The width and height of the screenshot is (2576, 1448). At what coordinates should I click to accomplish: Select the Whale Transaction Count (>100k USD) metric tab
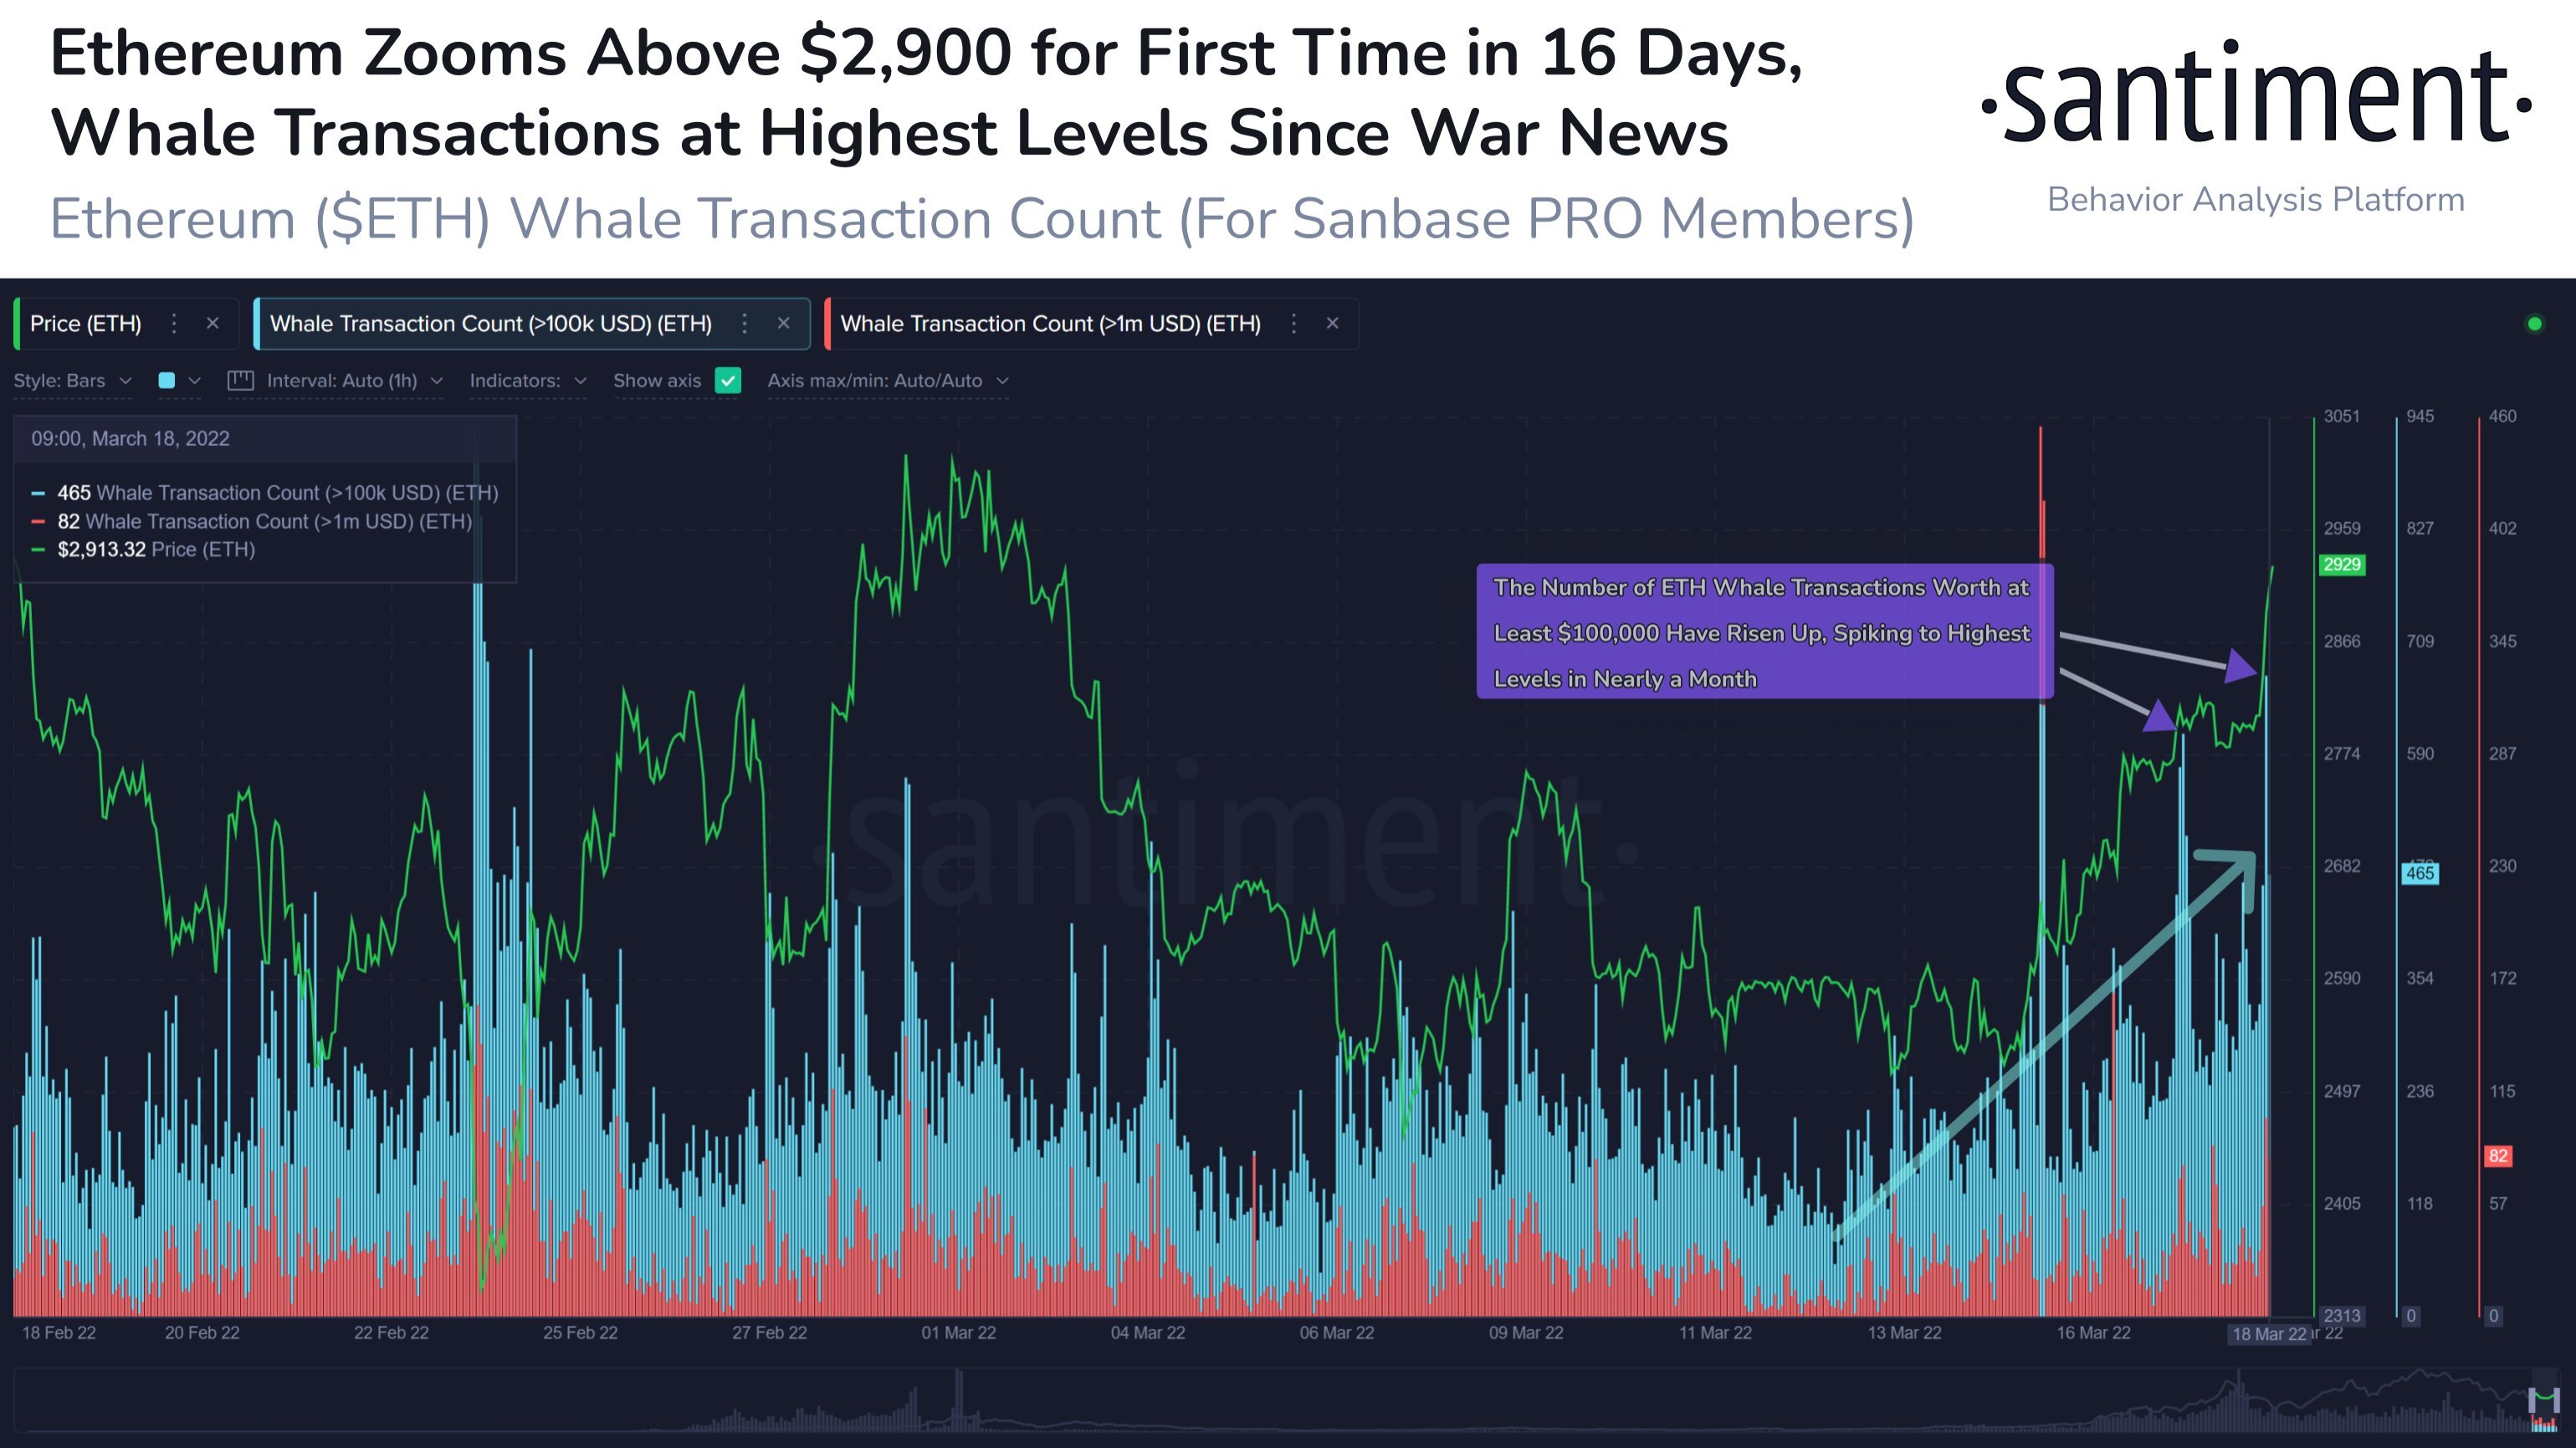coord(494,323)
